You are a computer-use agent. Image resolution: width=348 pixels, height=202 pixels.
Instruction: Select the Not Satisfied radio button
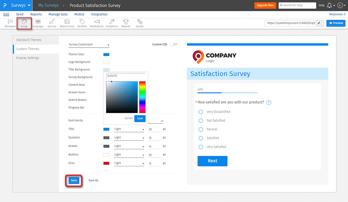click(x=201, y=121)
